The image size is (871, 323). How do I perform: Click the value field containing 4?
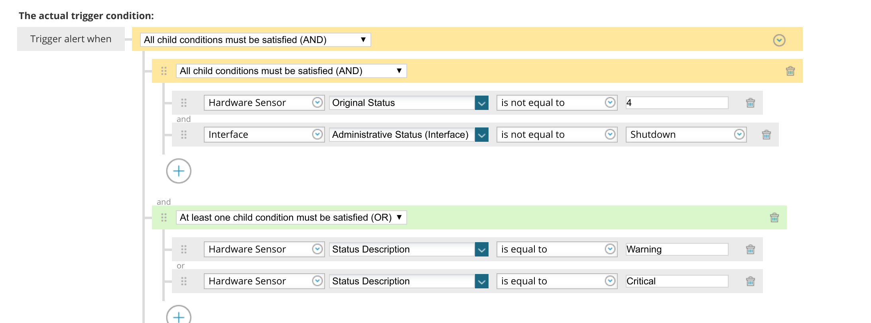point(677,103)
